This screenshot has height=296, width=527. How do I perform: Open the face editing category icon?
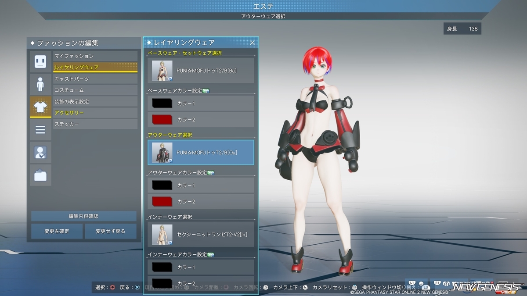(40, 61)
